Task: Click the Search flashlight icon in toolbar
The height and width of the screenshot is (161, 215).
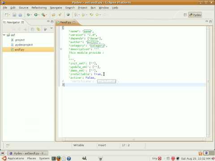Action: click(60, 15)
